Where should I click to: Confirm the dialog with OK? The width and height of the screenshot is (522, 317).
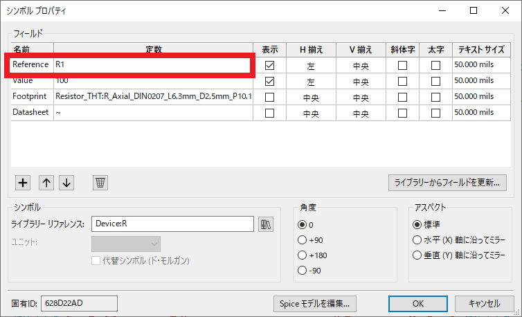pos(417,303)
